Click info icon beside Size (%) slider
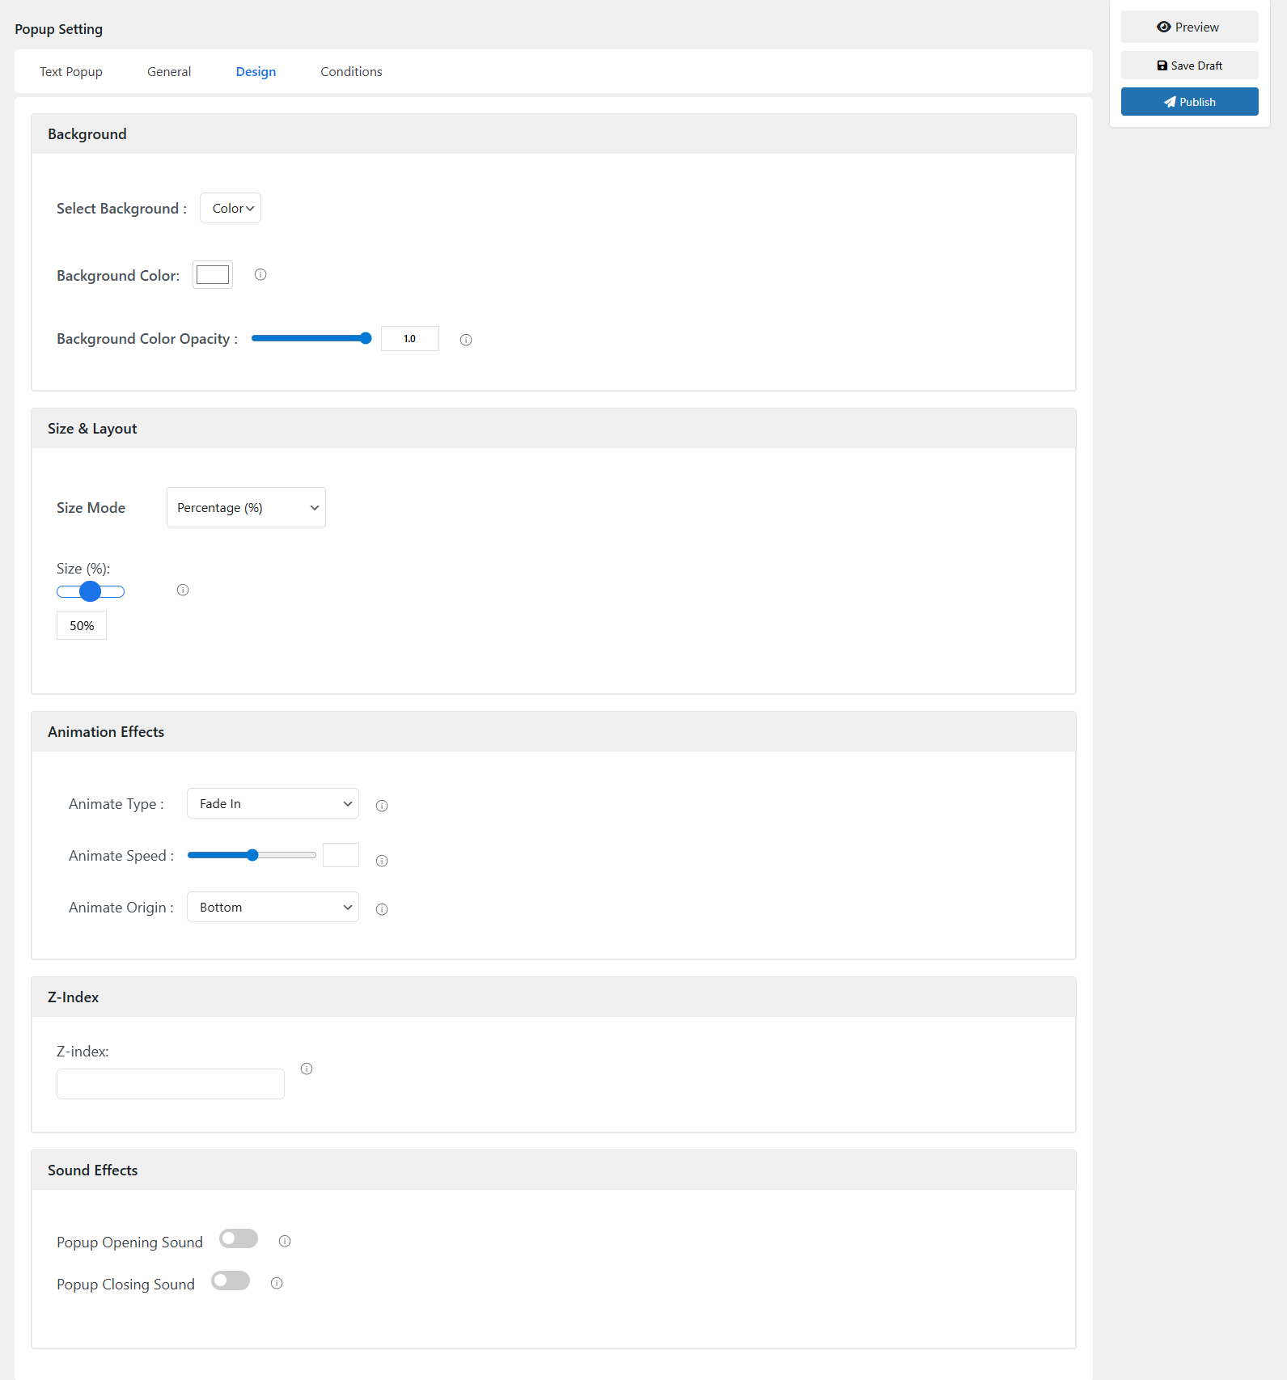 tap(183, 590)
